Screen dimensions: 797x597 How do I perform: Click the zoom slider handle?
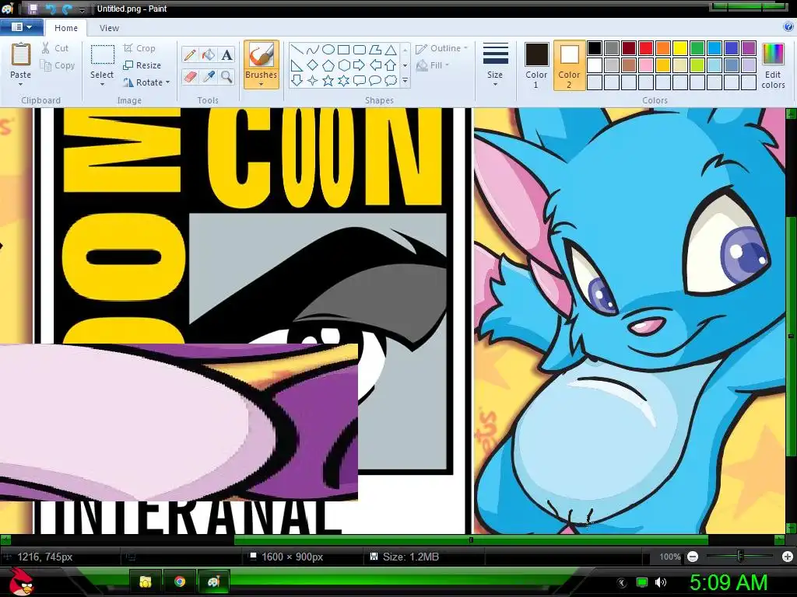[x=741, y=557]
